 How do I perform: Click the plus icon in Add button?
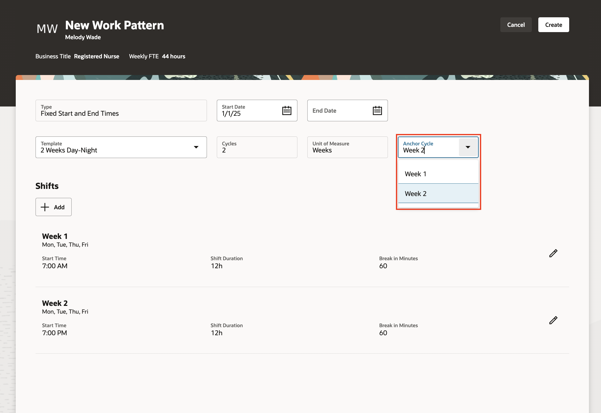tap(45, 207)
